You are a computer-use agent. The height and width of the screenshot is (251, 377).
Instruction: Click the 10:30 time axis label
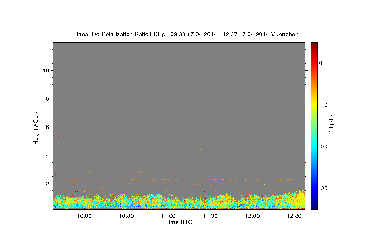[126, 216]
